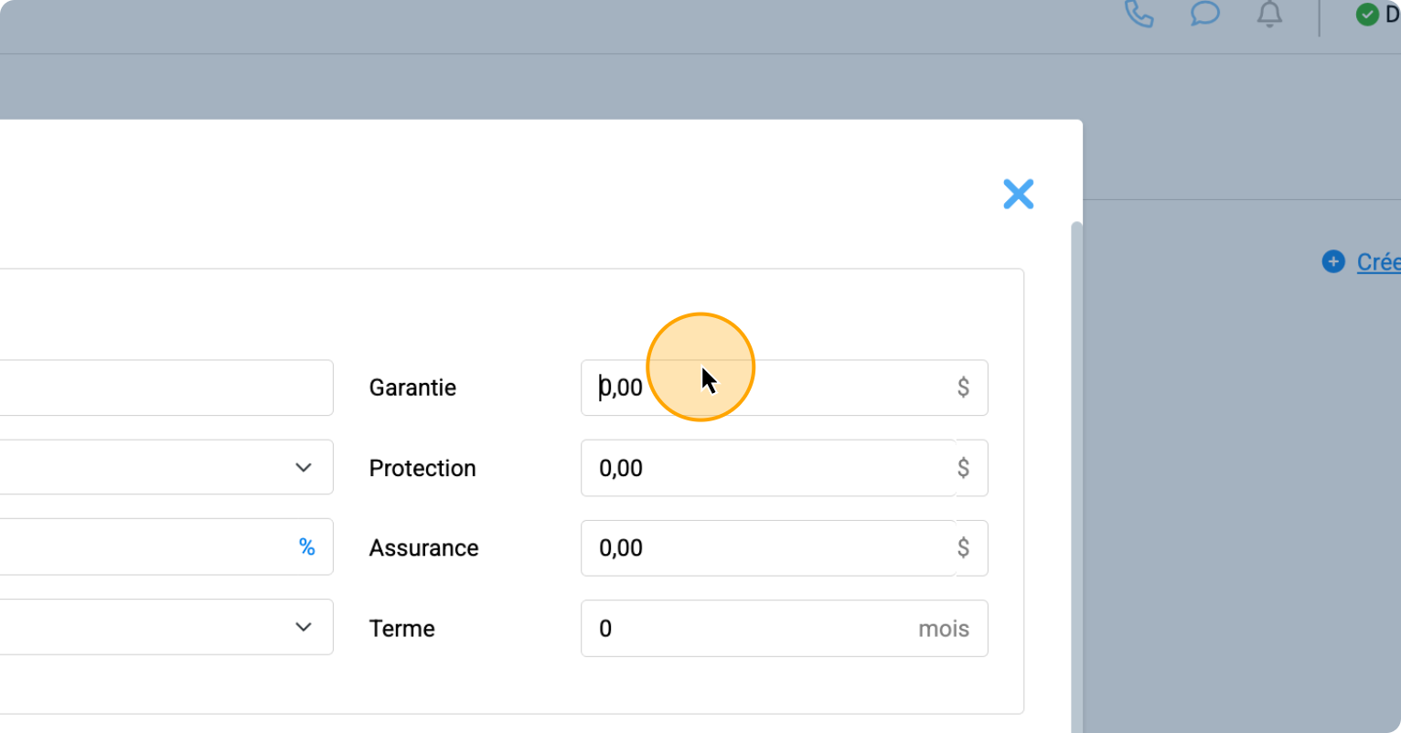Click the green checkmark status icon
1401x733 pixels.
[1367, 15]
